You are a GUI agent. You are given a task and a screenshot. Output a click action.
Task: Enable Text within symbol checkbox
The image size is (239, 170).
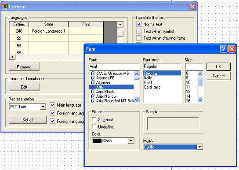pos(139,31)
